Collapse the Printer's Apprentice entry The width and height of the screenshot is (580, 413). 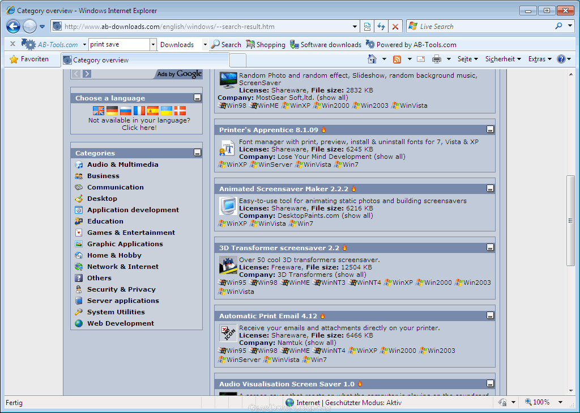click(490, 129)
